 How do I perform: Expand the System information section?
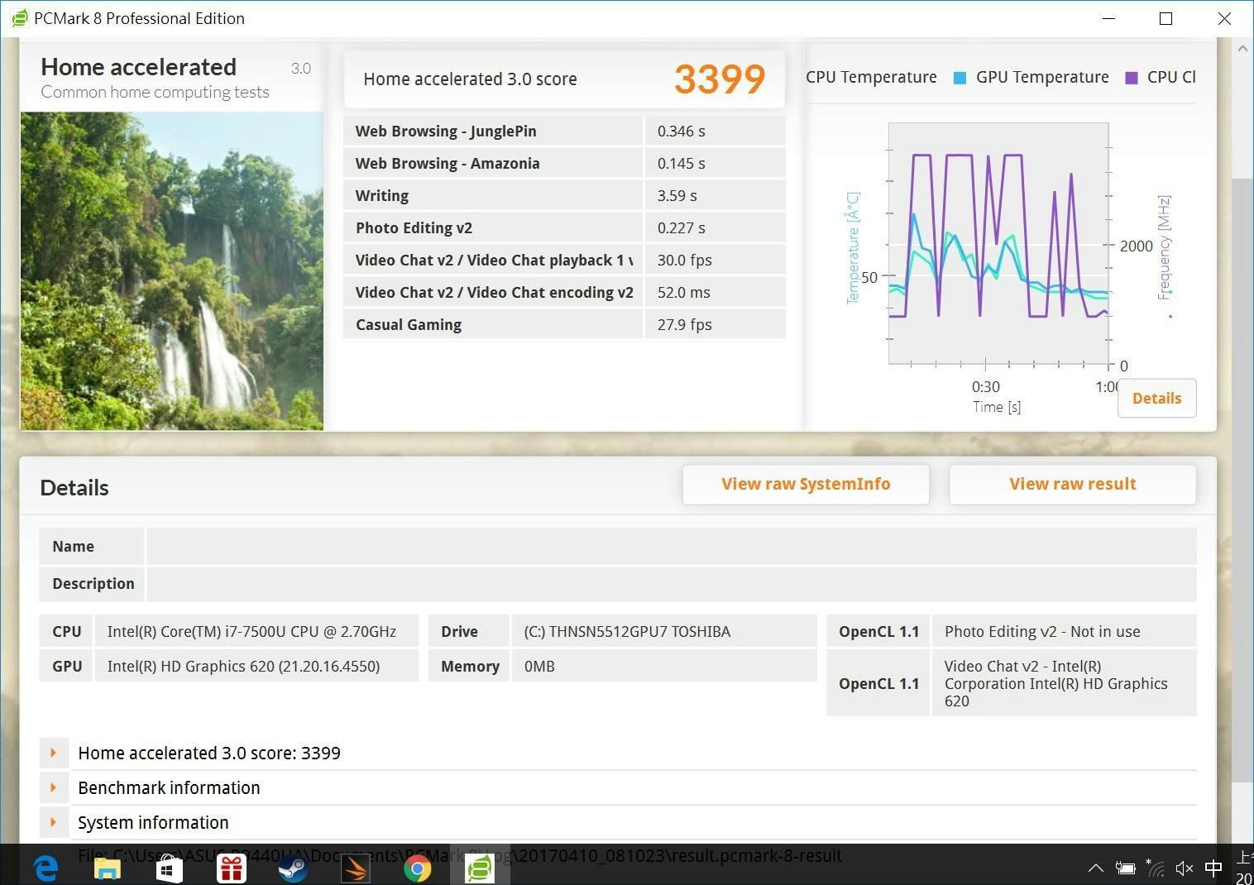pyautogui.click(x=54, y=822)
